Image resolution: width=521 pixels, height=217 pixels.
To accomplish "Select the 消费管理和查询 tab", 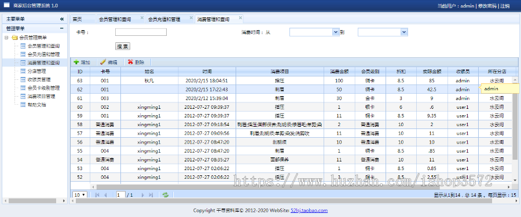I will point(213,19).
